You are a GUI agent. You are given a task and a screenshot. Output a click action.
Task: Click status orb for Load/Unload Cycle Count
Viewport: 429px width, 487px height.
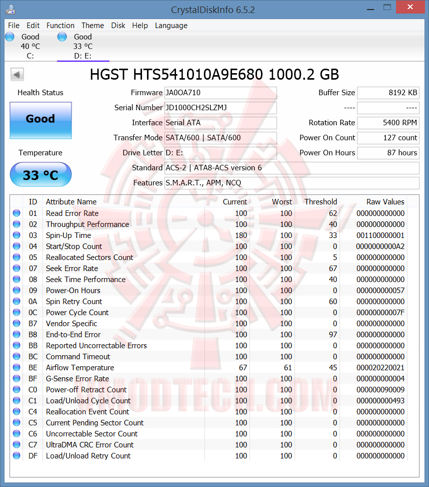point(16,400)
